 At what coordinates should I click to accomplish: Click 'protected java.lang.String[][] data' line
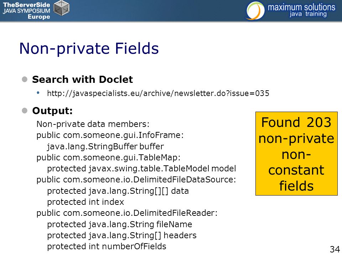[x=118, y=191]
